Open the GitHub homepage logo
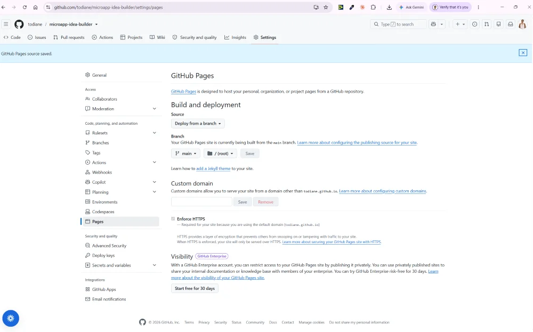Screen dimensions: 533x332 click(19, 24)
